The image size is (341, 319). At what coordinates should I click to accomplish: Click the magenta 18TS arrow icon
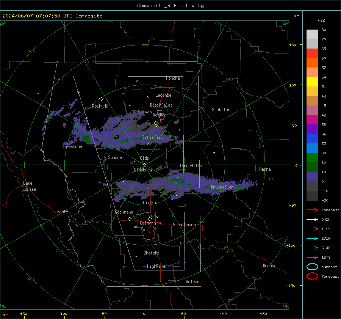312,258
